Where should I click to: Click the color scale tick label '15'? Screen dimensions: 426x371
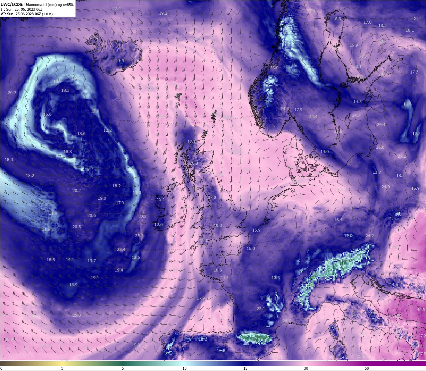(245, 368)
